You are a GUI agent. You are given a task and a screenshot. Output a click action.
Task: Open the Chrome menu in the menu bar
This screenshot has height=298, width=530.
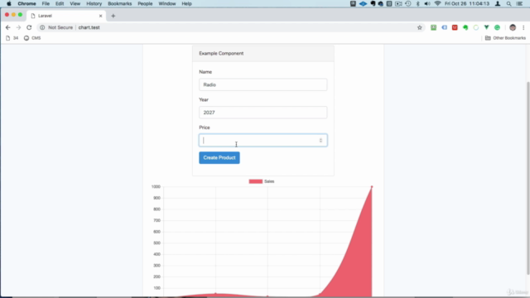point(26,3)
